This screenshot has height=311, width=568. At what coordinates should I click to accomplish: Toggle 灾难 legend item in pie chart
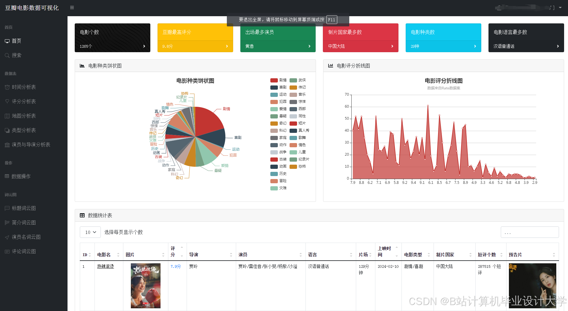click(278, 188)
